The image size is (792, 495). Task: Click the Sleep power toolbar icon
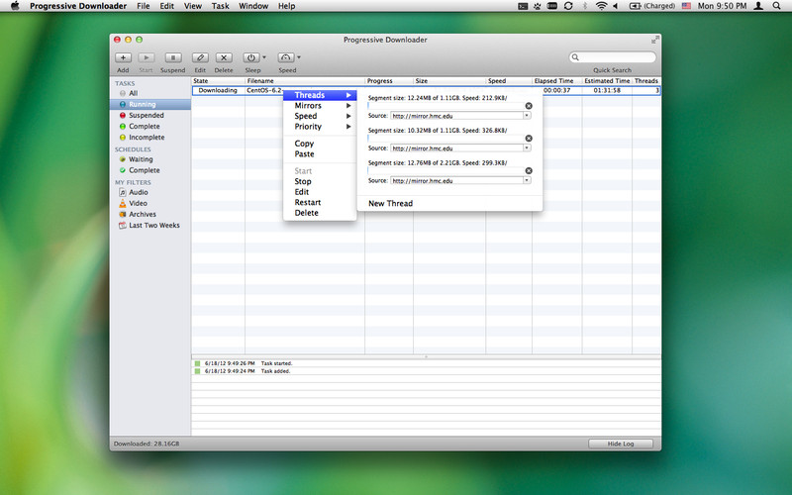pos(251,58)
